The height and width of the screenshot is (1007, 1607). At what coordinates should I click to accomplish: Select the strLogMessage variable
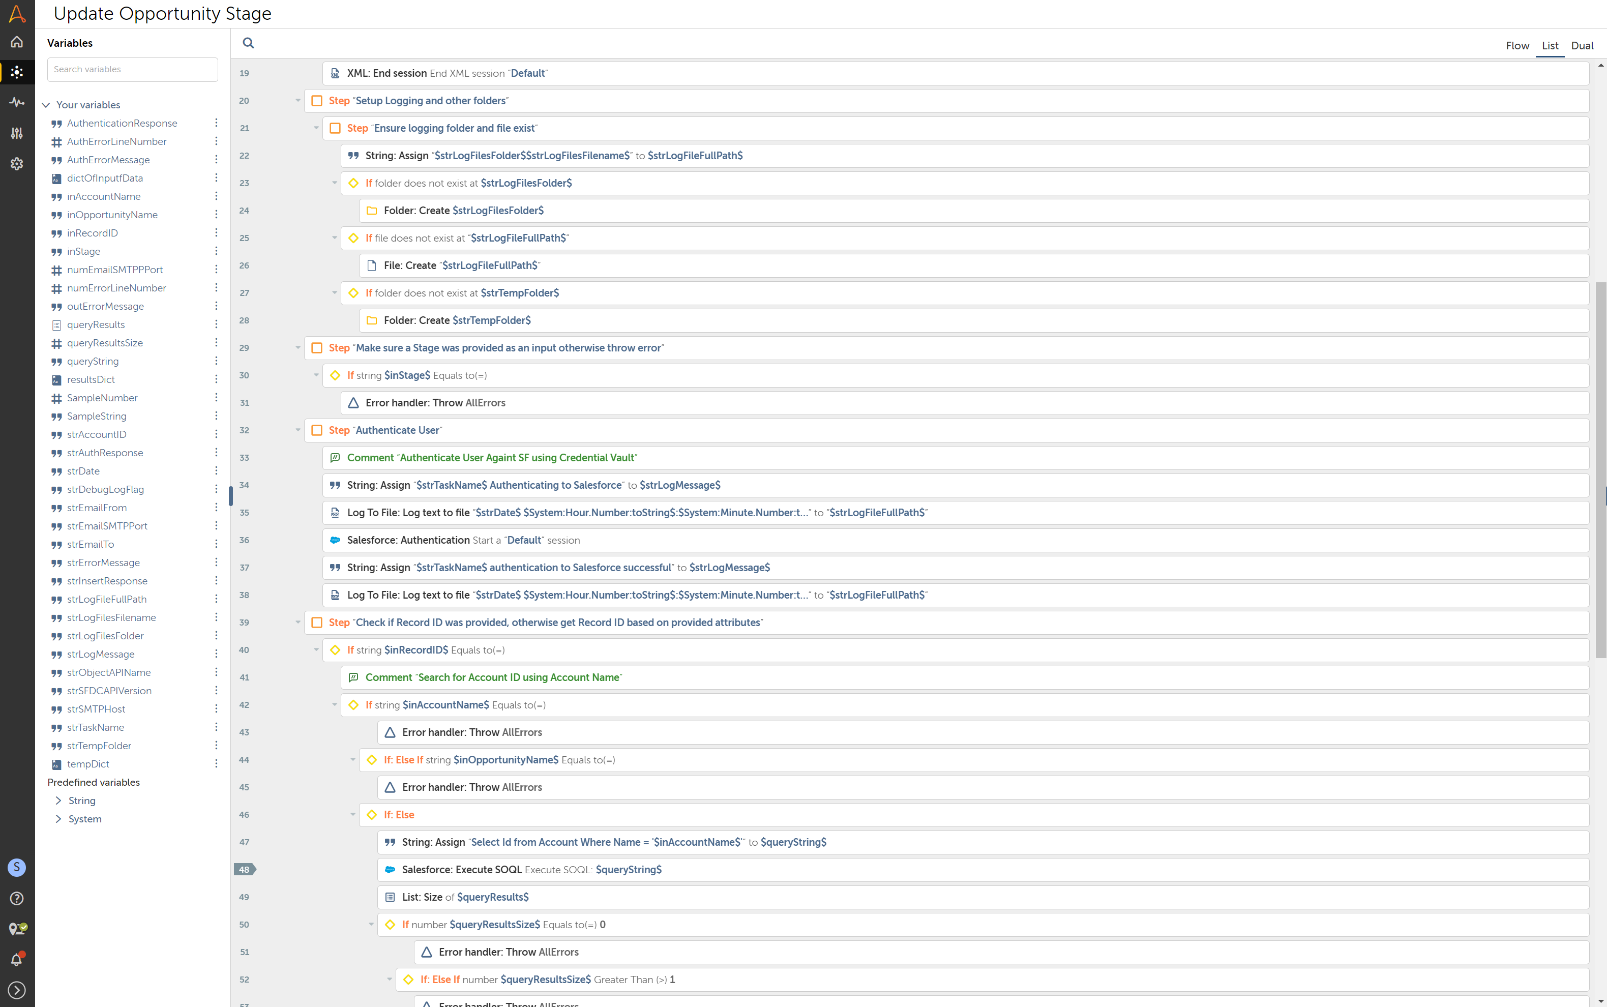coord(101,654)
